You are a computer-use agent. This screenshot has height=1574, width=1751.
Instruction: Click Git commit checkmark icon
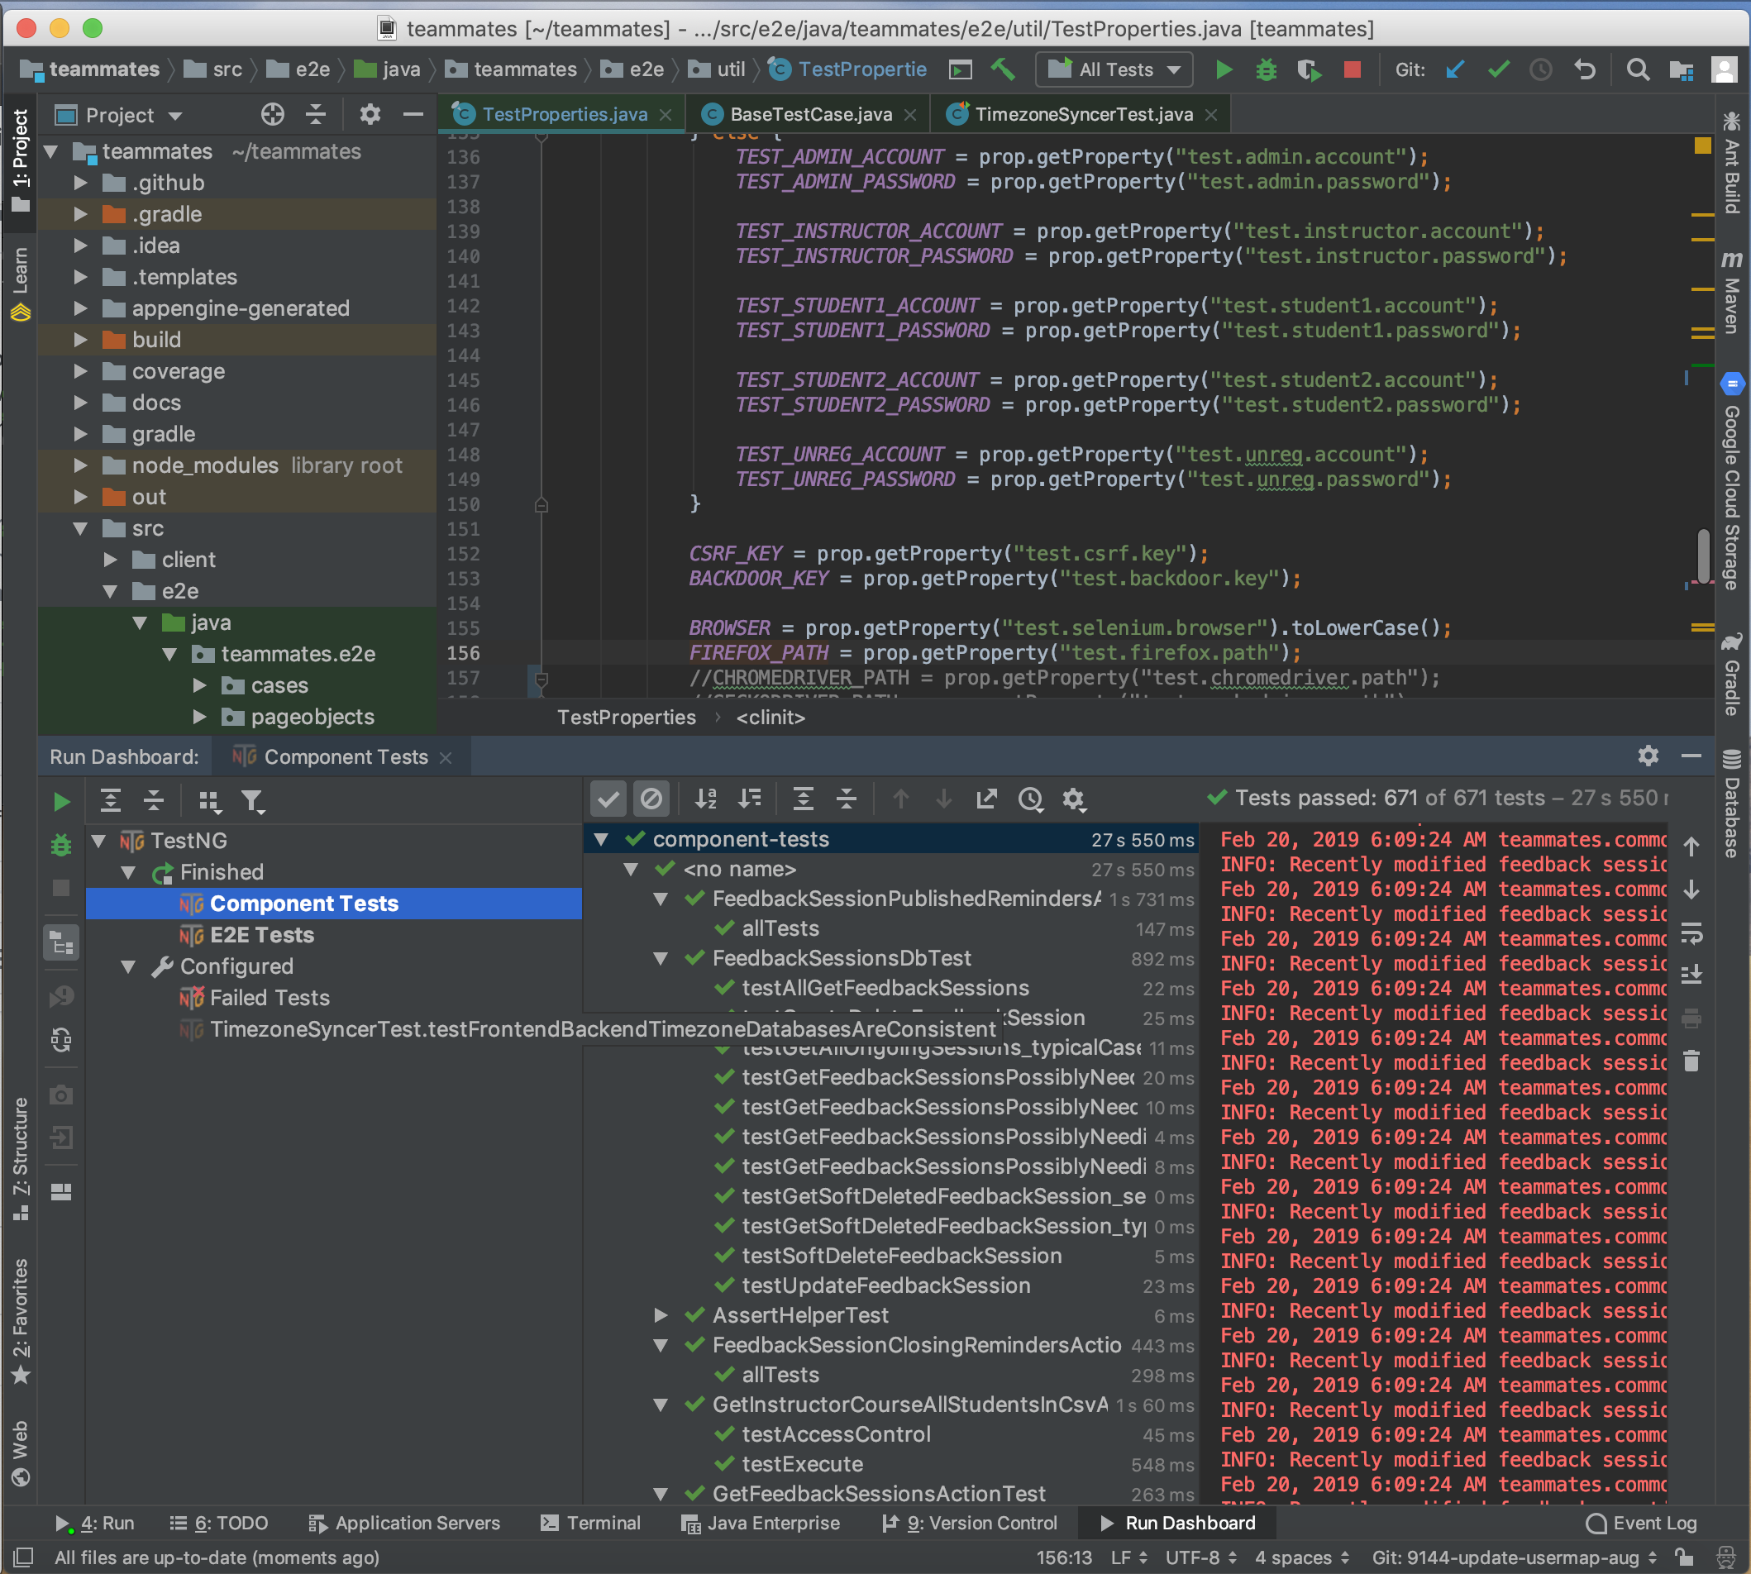coord(1499,69)
